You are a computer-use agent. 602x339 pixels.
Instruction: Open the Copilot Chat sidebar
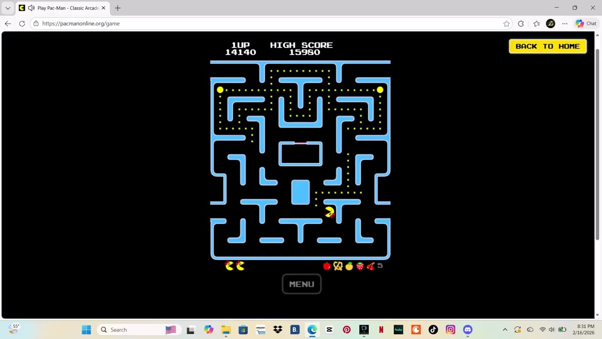tap(586, 24)
